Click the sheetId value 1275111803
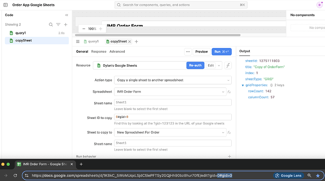The height and width of the screenshot is (181, 325). point(269,61)
